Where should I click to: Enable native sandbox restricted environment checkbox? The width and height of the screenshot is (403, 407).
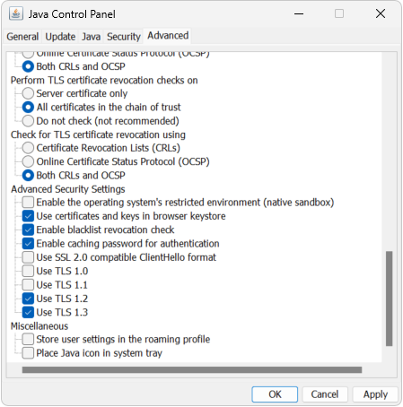[x=28, y=203]
